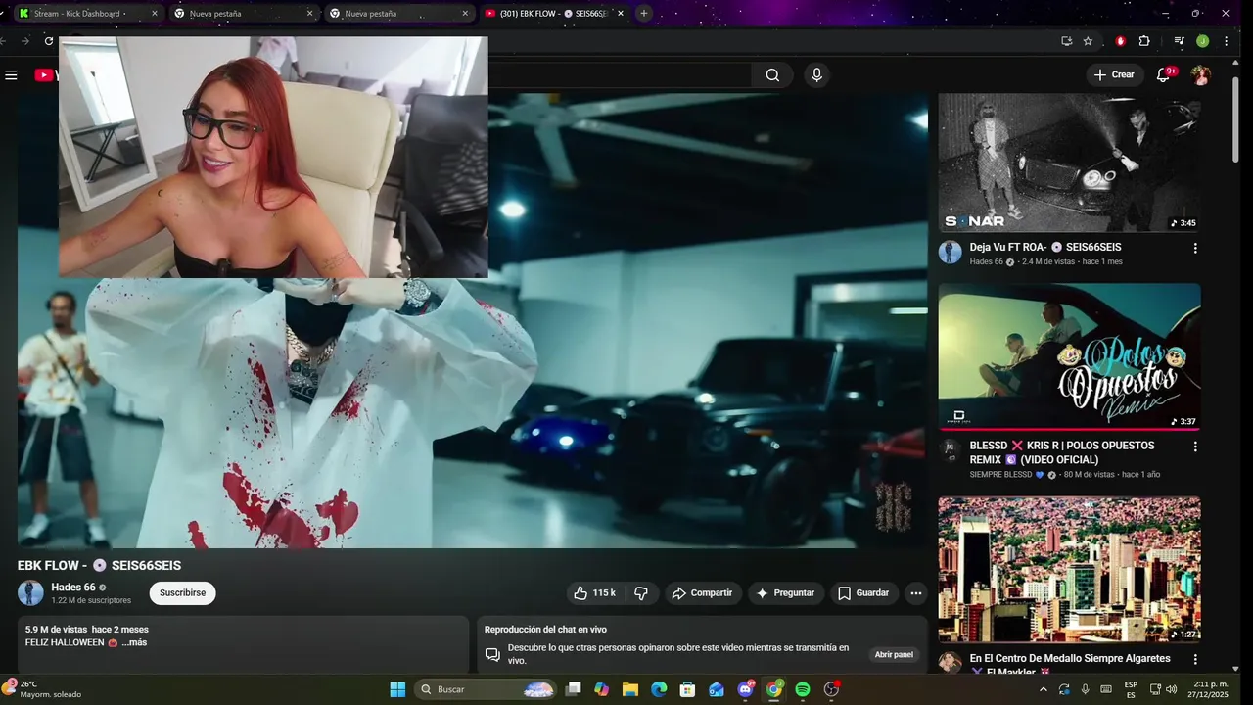Open the YouTube hamburger guide menu
The width and height of the screenshot is (1253, 705).
click(11, 75)
